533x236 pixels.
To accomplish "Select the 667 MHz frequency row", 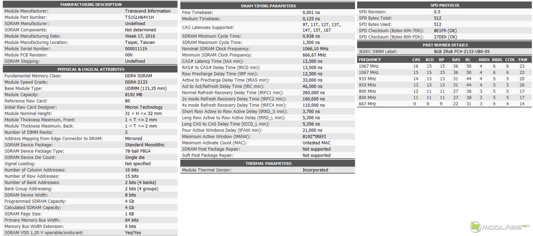I will pyautogui.click(x=444, y=104).
